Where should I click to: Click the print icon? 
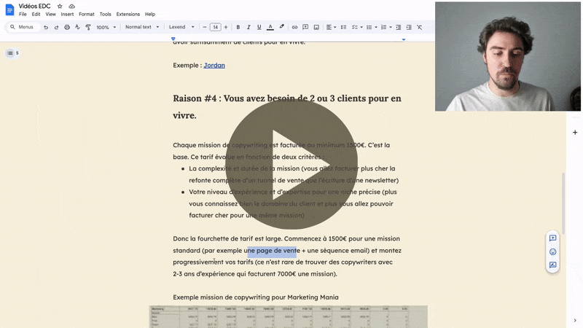67,27
